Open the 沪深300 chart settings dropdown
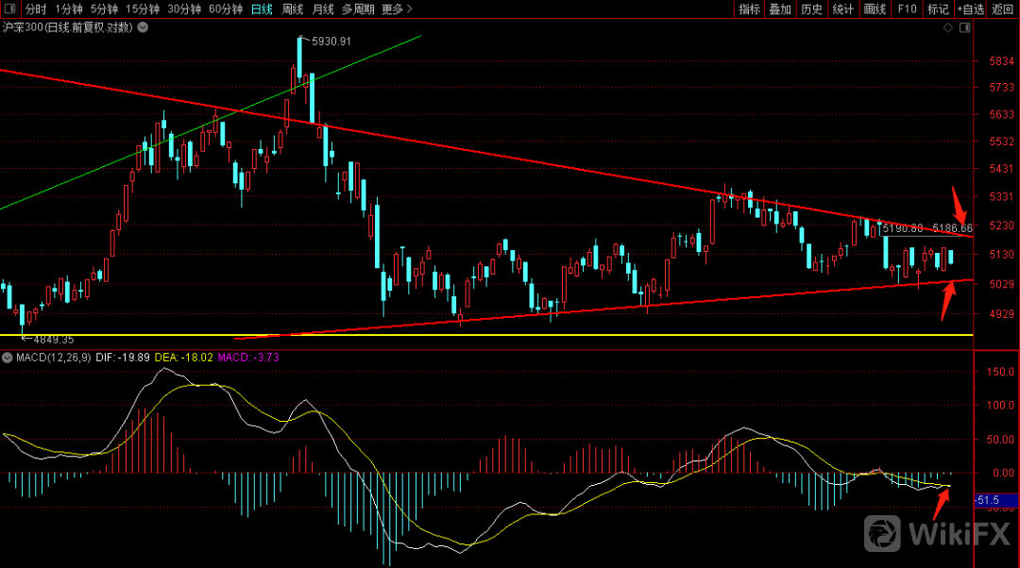Viewport: 1020px width, 568px height. [143, 27]
